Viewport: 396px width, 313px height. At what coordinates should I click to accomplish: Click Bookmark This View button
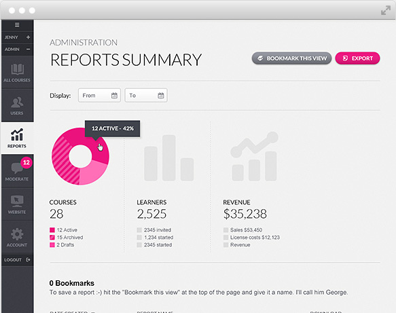(x=291, y=58)
